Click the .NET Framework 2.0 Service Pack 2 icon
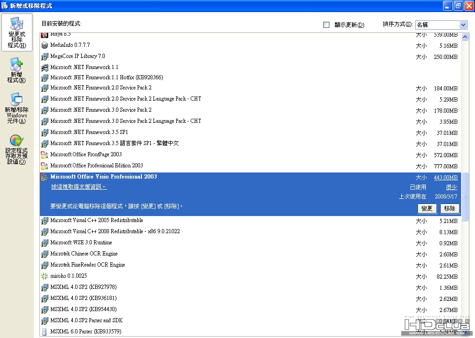 [x=45, y=88]
